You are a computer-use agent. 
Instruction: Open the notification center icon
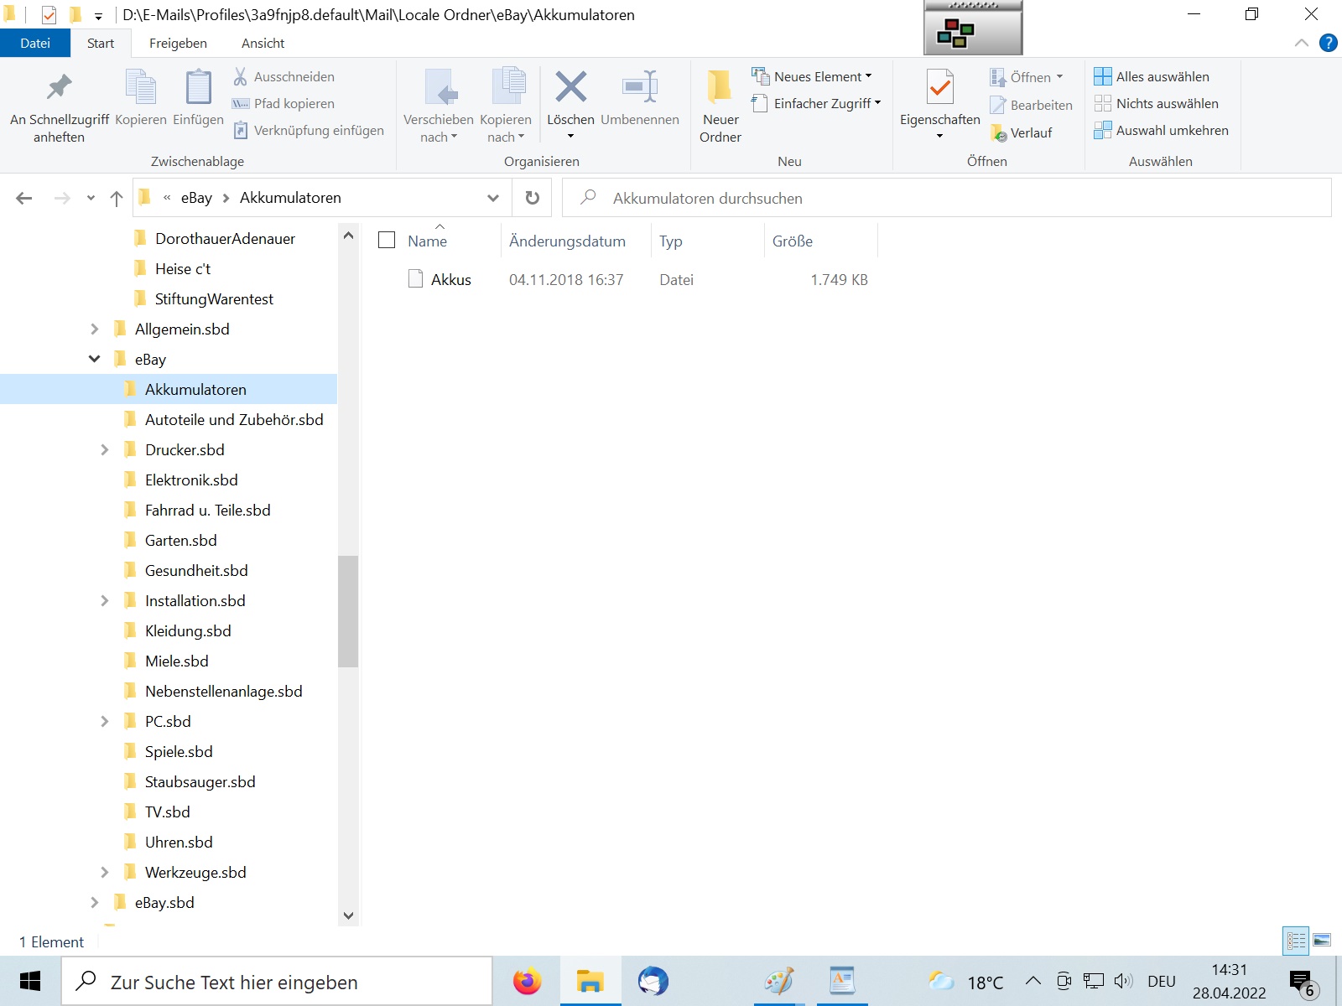point(1303,983)
